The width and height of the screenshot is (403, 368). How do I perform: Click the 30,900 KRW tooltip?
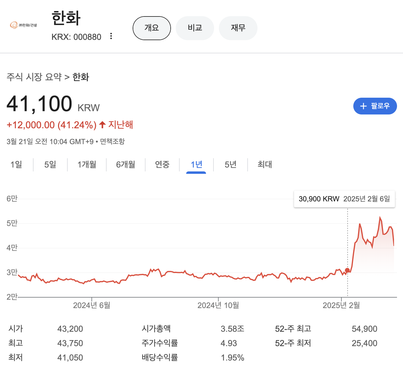click(344, 199)
